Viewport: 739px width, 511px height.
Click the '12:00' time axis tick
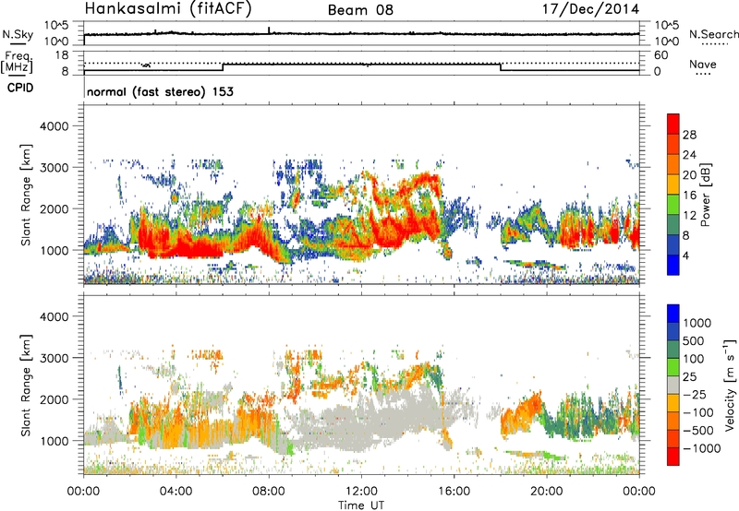click(x=361, y=491)
